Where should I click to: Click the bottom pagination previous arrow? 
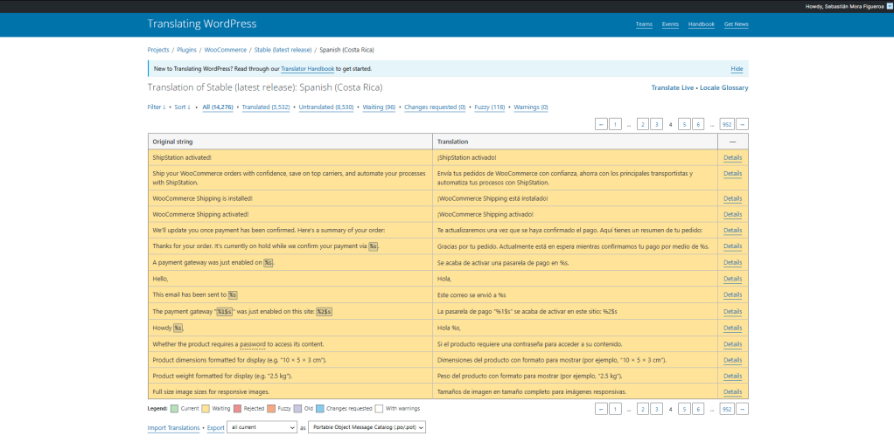coord(601,408)
